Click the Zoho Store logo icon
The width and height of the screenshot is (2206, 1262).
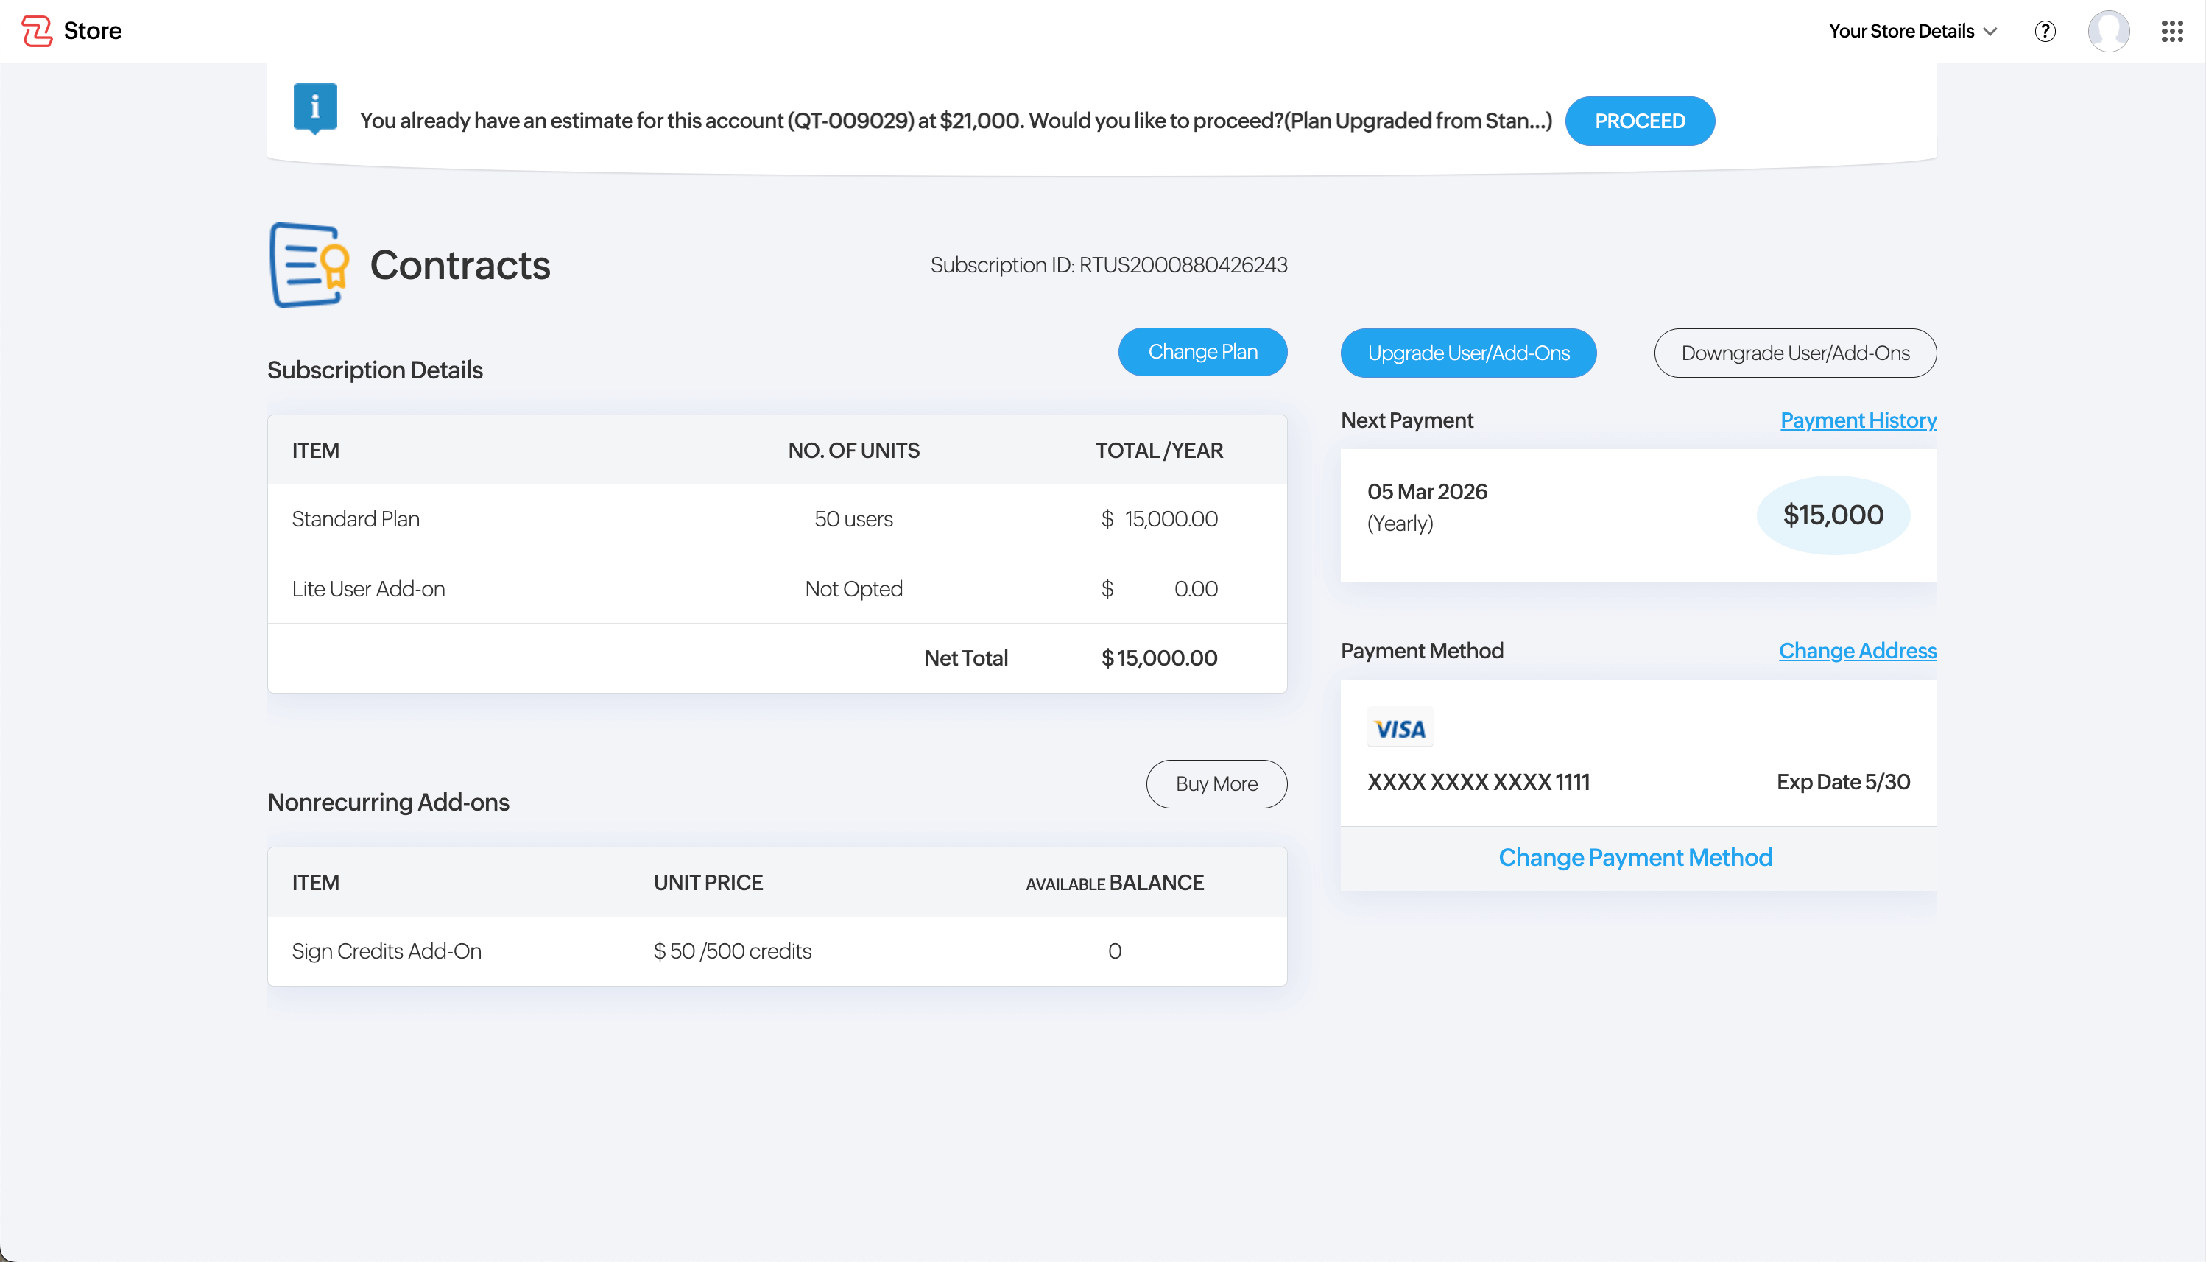tap(36, 31)
